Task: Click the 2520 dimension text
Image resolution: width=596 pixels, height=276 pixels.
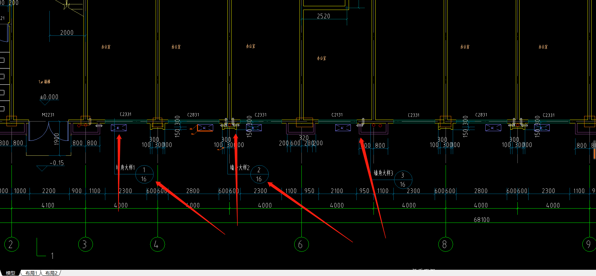Action: (x=323, y=16)
